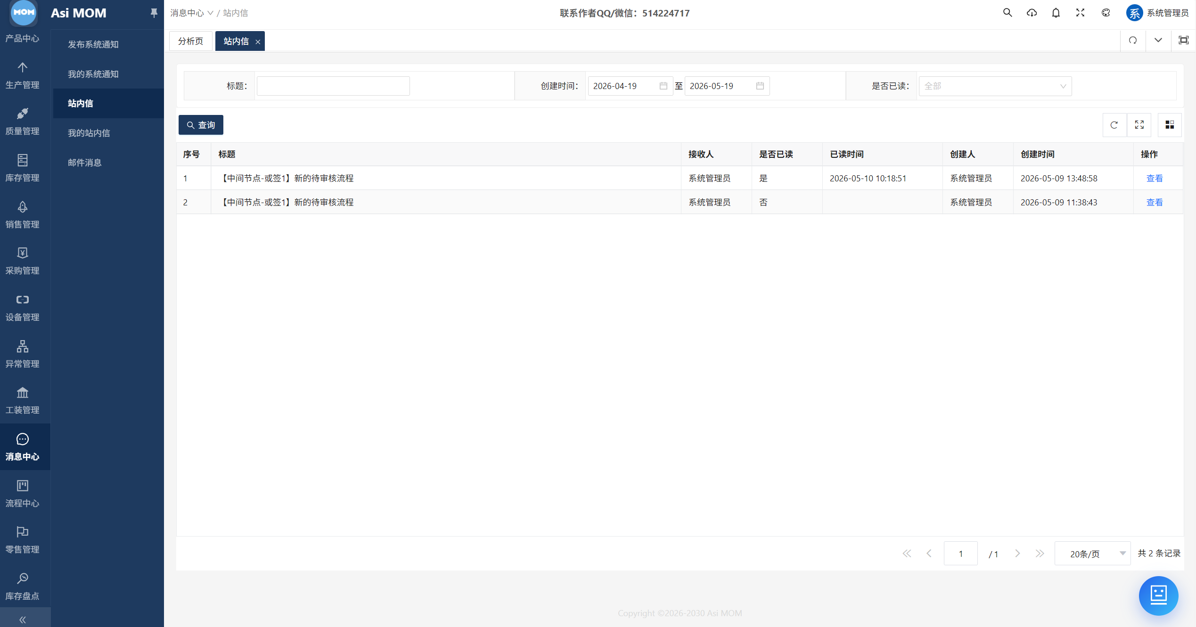Jump to last page double arrow
This screenshot has width=1196, height=627.
[1040, 554]
